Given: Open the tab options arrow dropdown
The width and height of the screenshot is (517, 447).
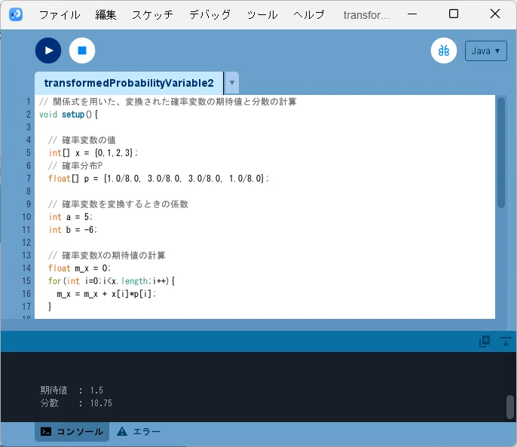Looking at the screenshot, I should (232, 83).
